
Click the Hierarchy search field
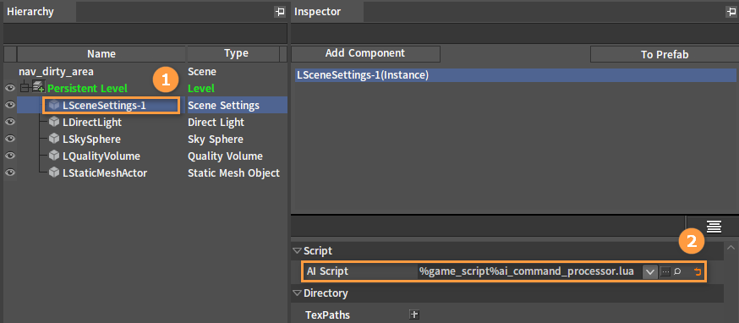pos(145,34)
